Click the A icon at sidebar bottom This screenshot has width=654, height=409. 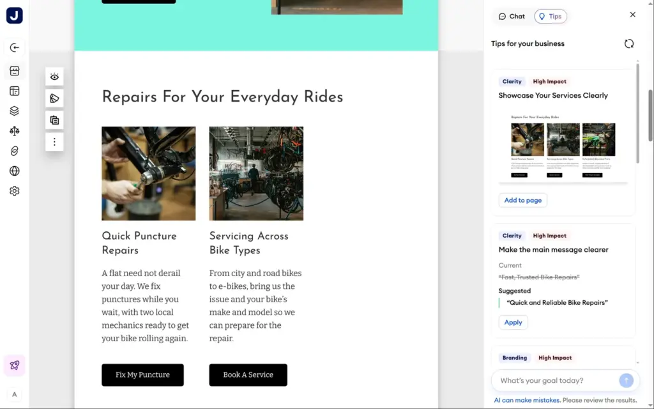(15, 394)
